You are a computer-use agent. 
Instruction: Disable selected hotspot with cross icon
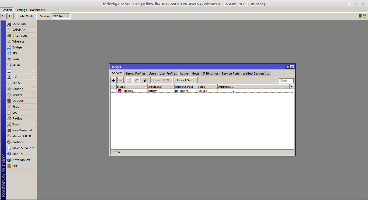[136, 80]
